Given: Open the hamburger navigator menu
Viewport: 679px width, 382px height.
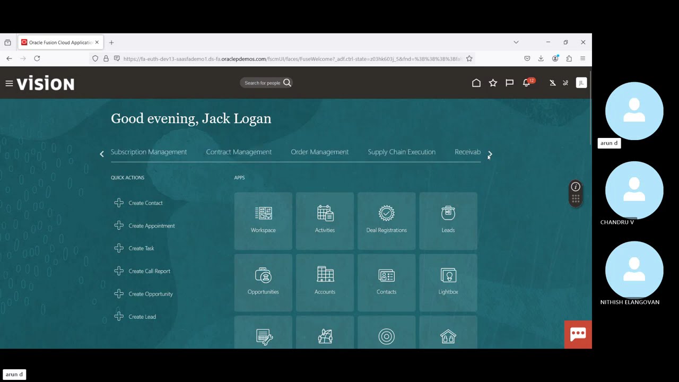Looking at the screenshot, I should [9, 83].
